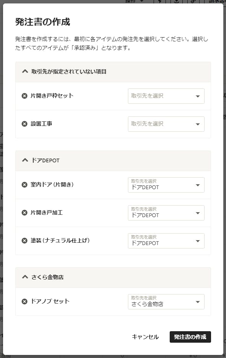Change vendor for 塗装（ナチュラル仕上げ）

[x=166, y=241]
